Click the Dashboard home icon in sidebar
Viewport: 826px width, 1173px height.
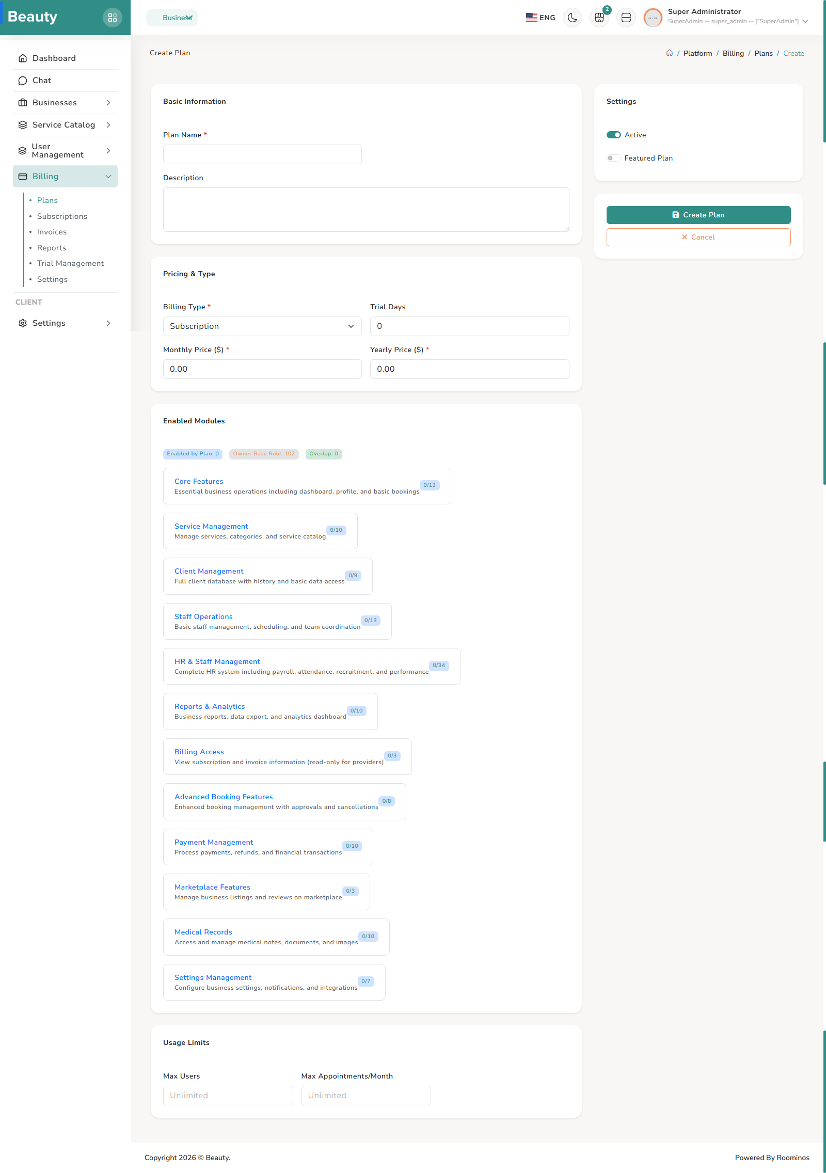[x=23, y=58]
